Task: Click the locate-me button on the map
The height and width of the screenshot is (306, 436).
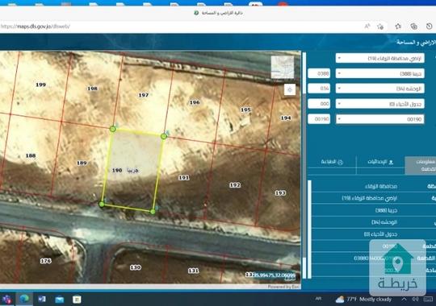Action: pos(290,89)
